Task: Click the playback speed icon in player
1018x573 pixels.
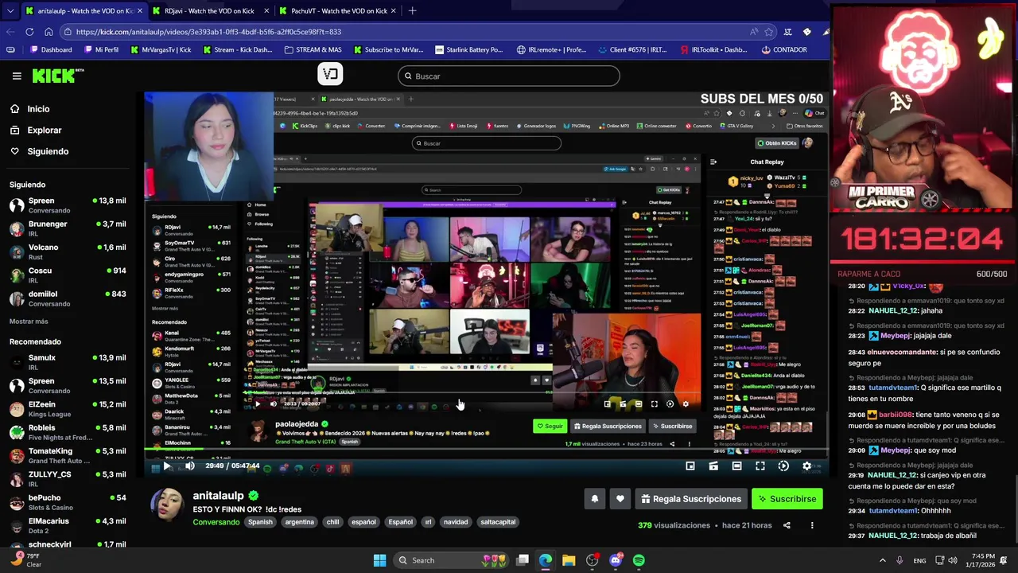Action: [783, 466]
